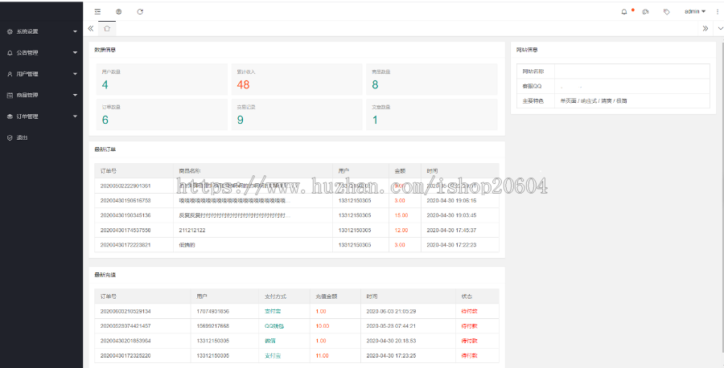Click 退出 logout in the sidebar

(x=22, y=137)
